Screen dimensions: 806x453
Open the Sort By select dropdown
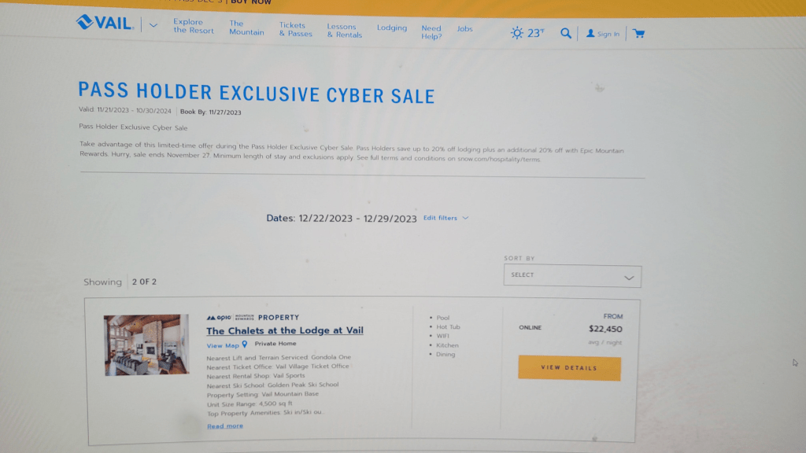coord(572,276)
